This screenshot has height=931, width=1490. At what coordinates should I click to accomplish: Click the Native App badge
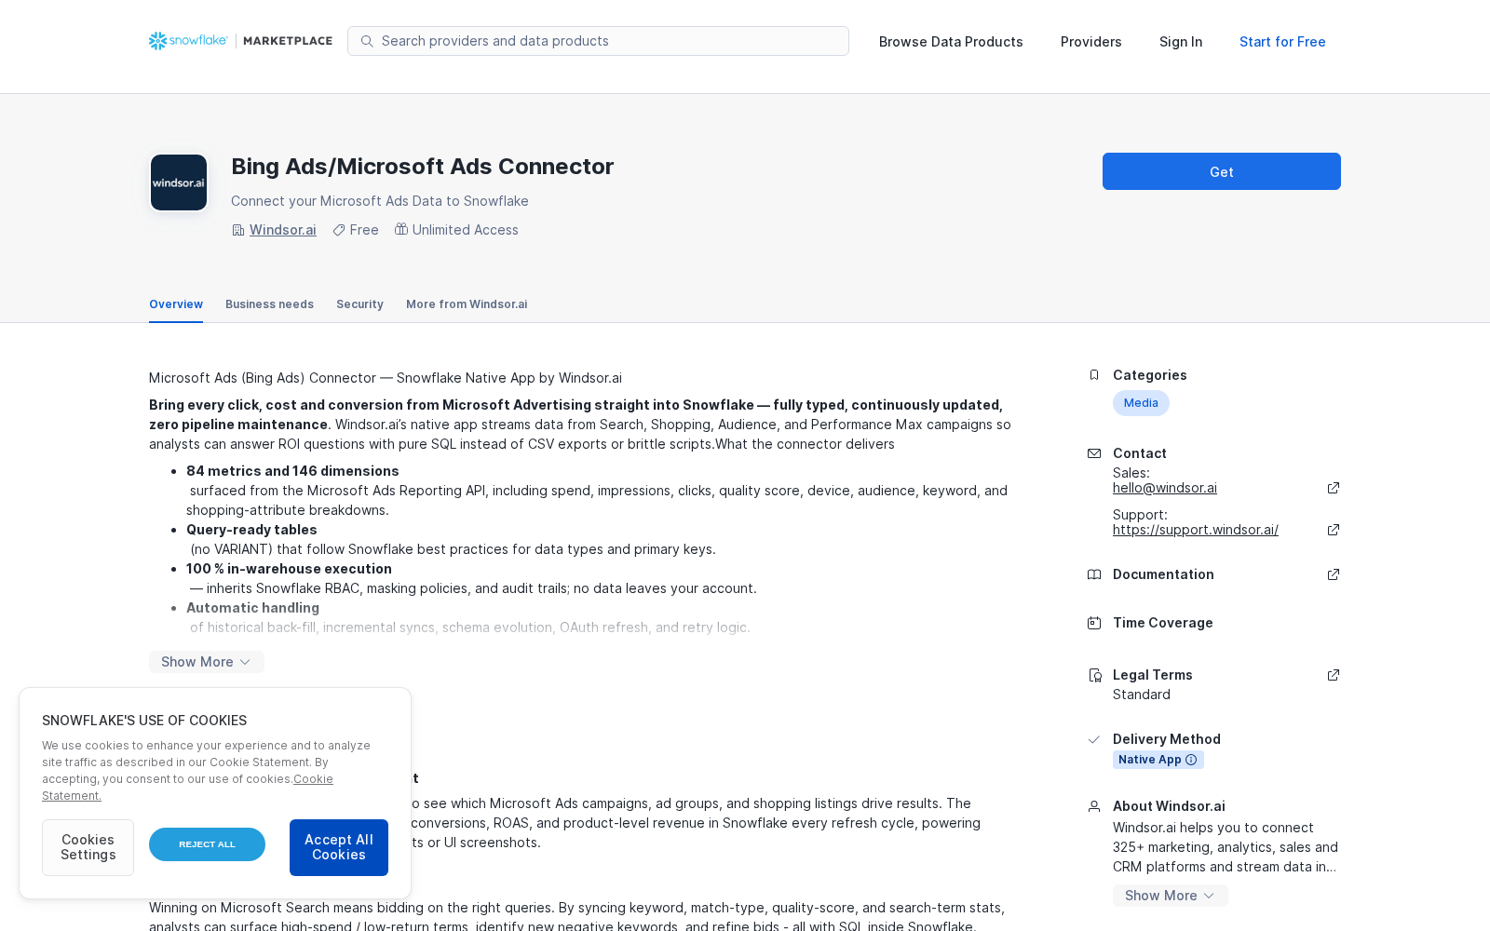click(1158, 760)
